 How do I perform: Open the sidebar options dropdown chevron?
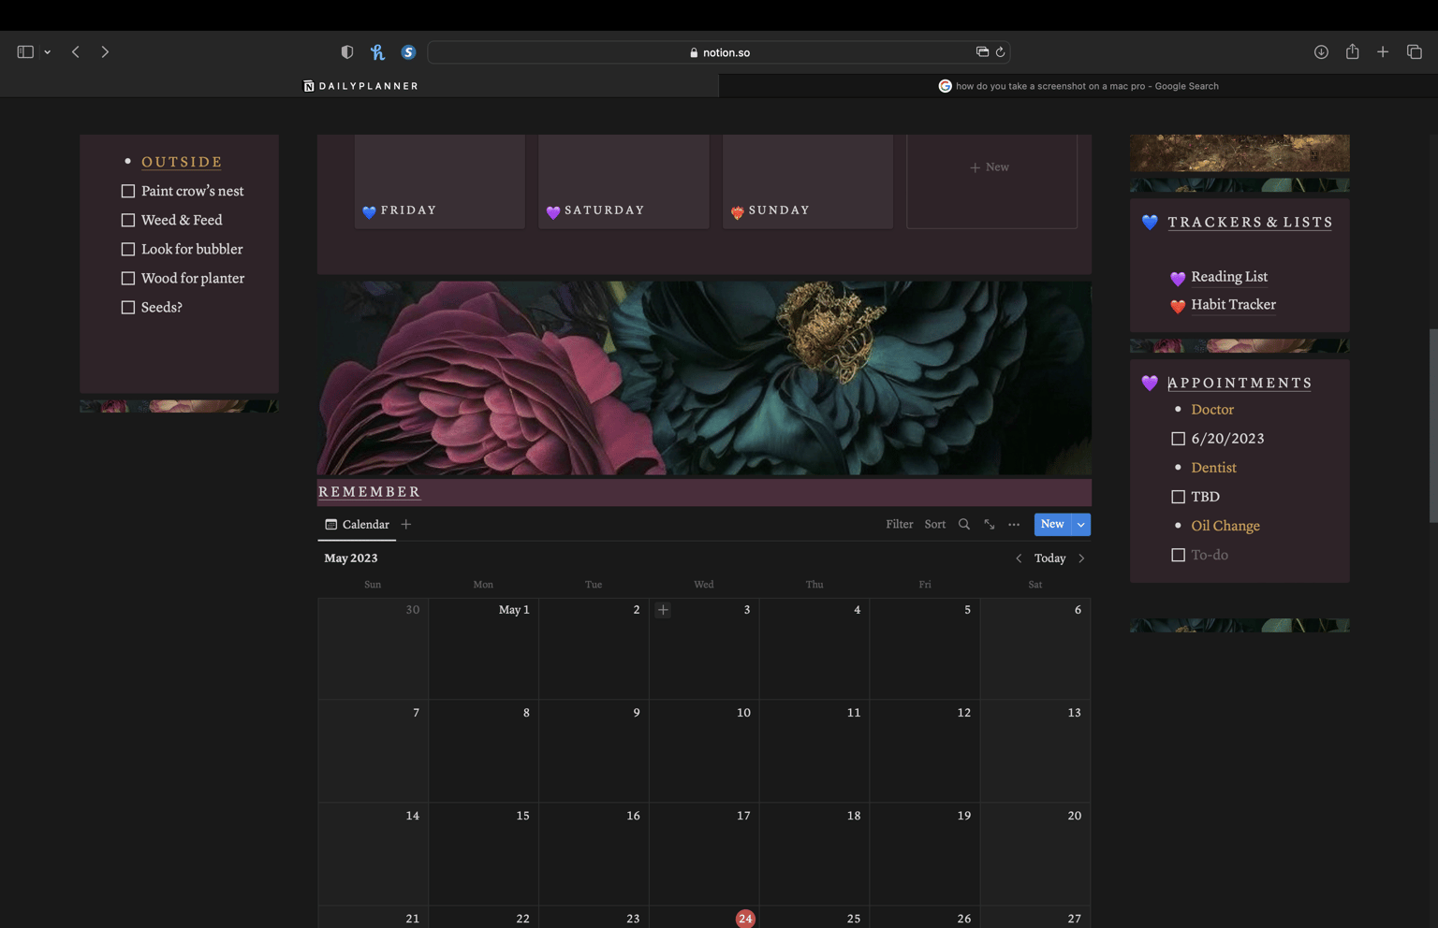tap(47, 52)
